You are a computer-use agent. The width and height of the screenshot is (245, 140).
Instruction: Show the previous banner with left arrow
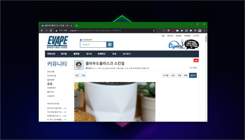(196, 49)
